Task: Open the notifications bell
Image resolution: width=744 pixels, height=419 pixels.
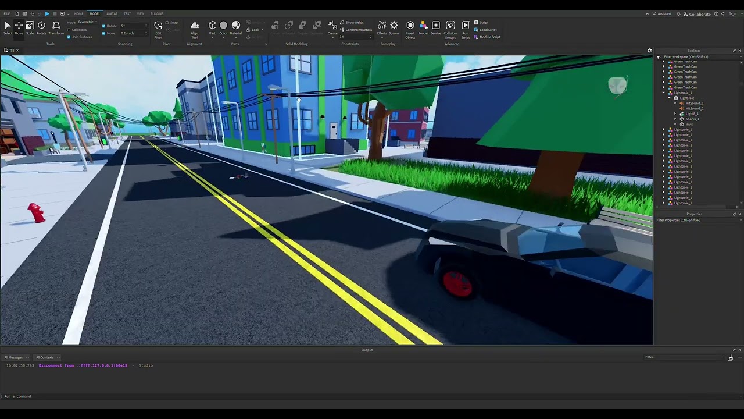Action: pyautogui.click(x=678, y=13)
